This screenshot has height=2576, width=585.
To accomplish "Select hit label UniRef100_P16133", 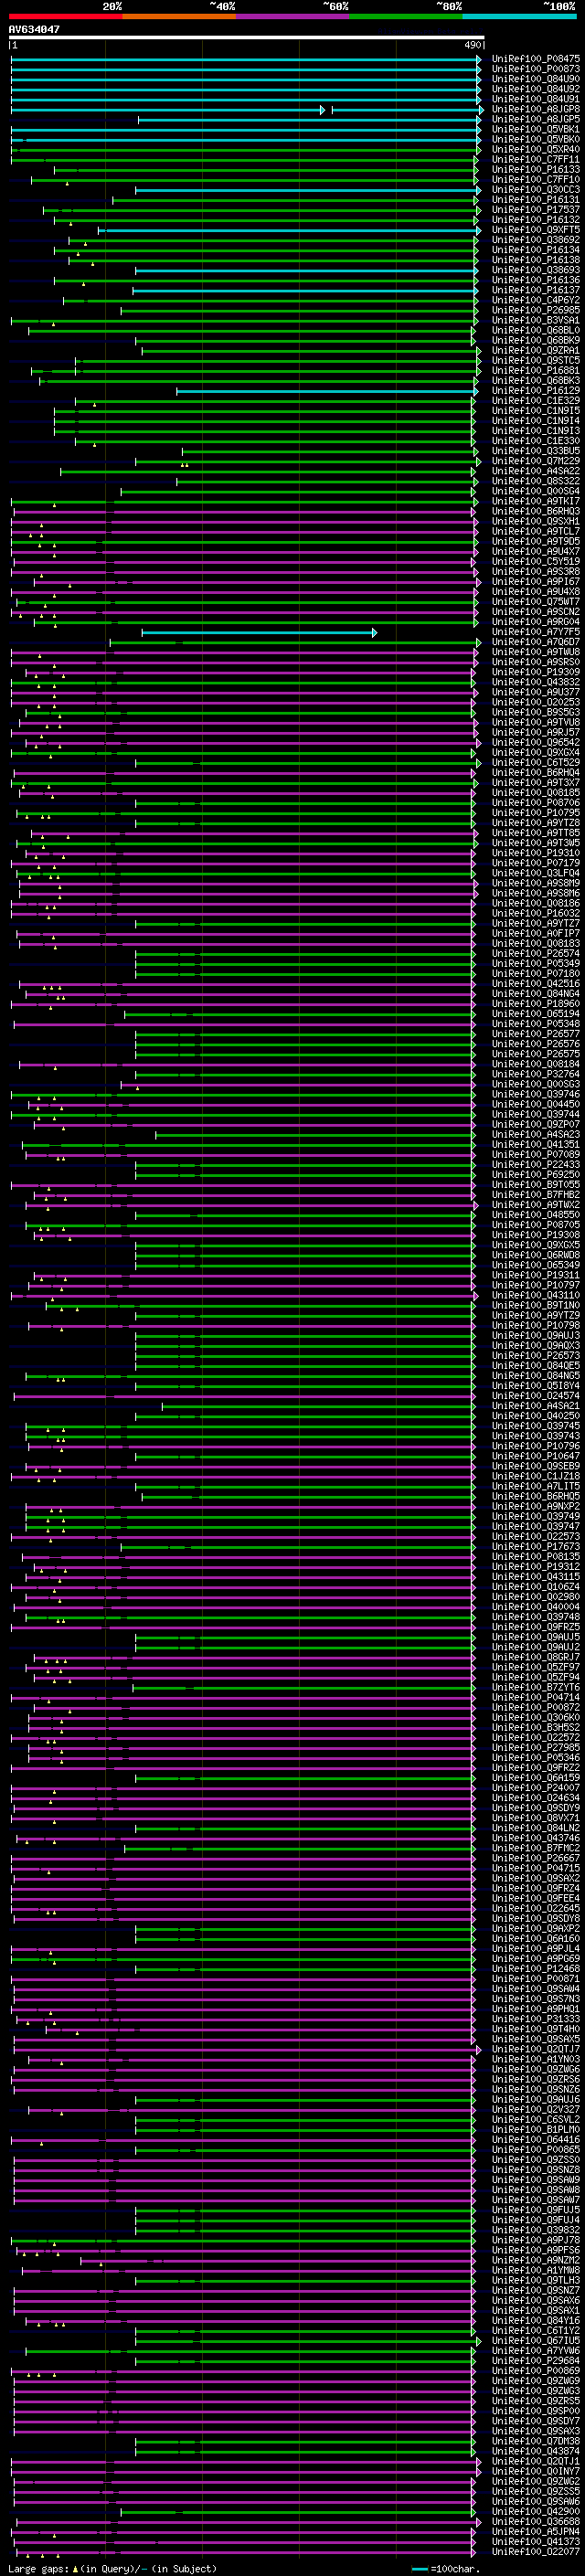I will point(536,169).
